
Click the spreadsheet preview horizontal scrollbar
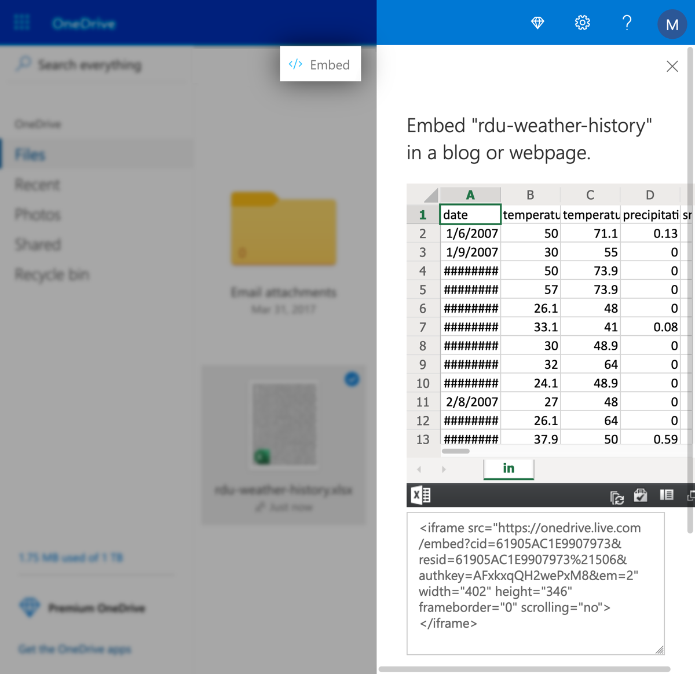click(x=456, y=451)
